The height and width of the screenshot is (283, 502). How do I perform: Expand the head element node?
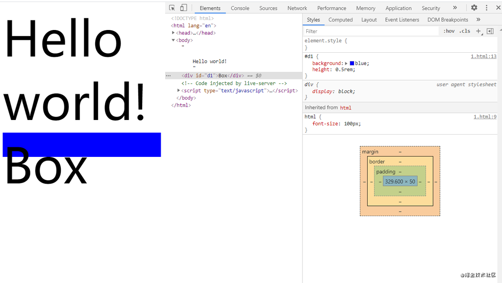[173, 33]
